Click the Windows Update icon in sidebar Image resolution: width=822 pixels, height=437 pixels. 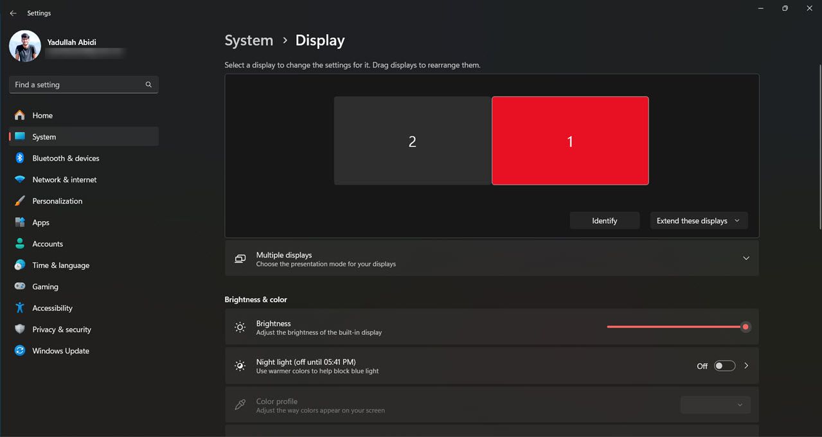20,351
